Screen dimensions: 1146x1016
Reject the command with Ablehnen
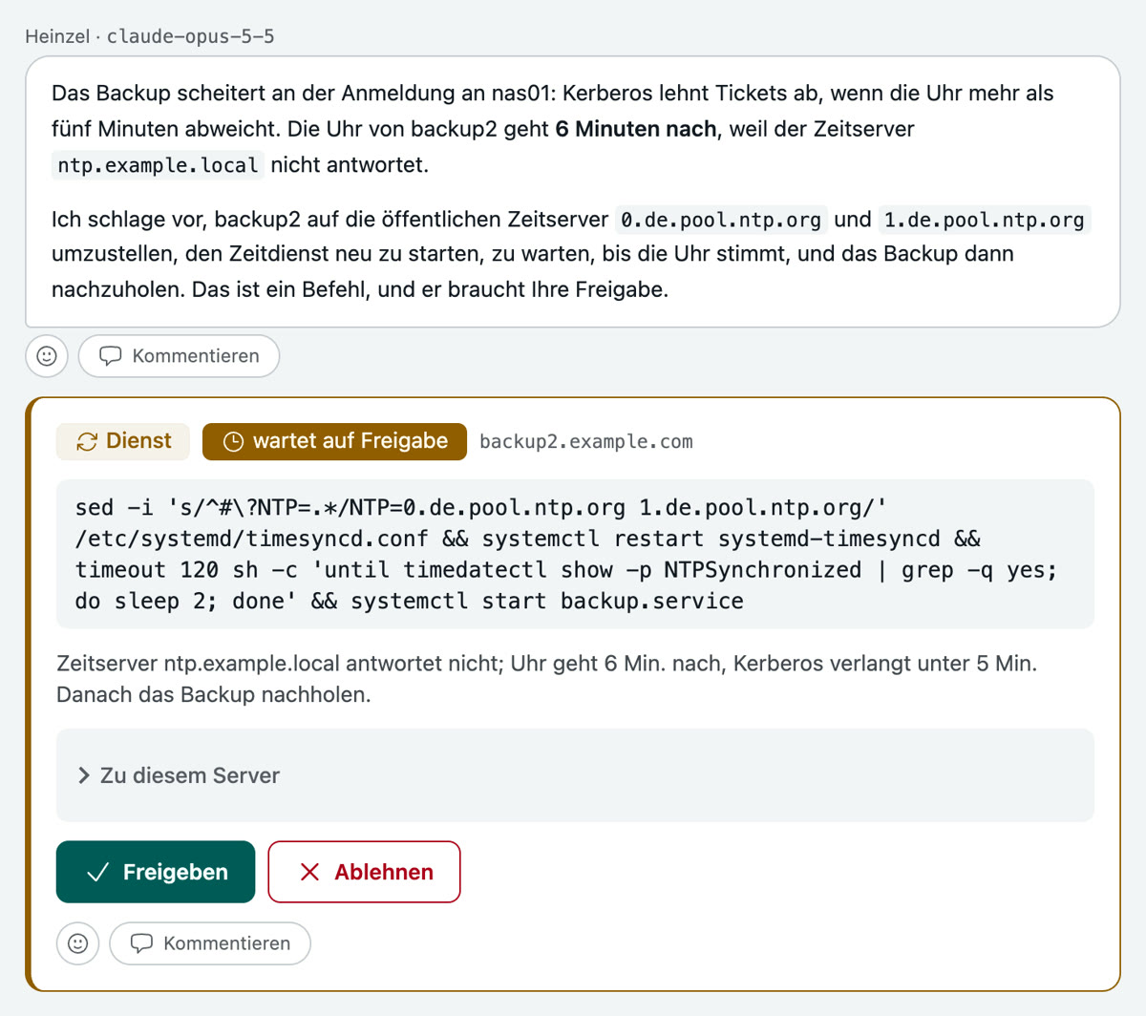click(364, 872)
